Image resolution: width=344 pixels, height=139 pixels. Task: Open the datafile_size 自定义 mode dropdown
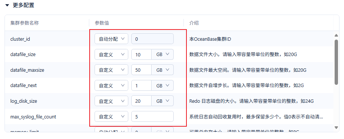click(x=111, y=55)
